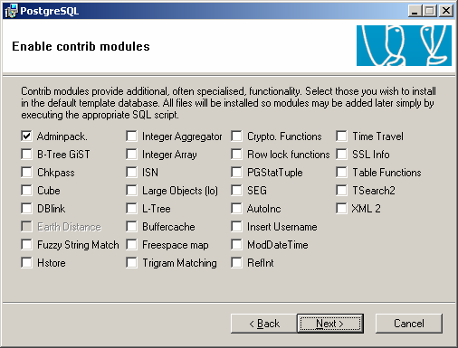Enable the Time Travel module
458x348 pixels.
pos(341,136)
